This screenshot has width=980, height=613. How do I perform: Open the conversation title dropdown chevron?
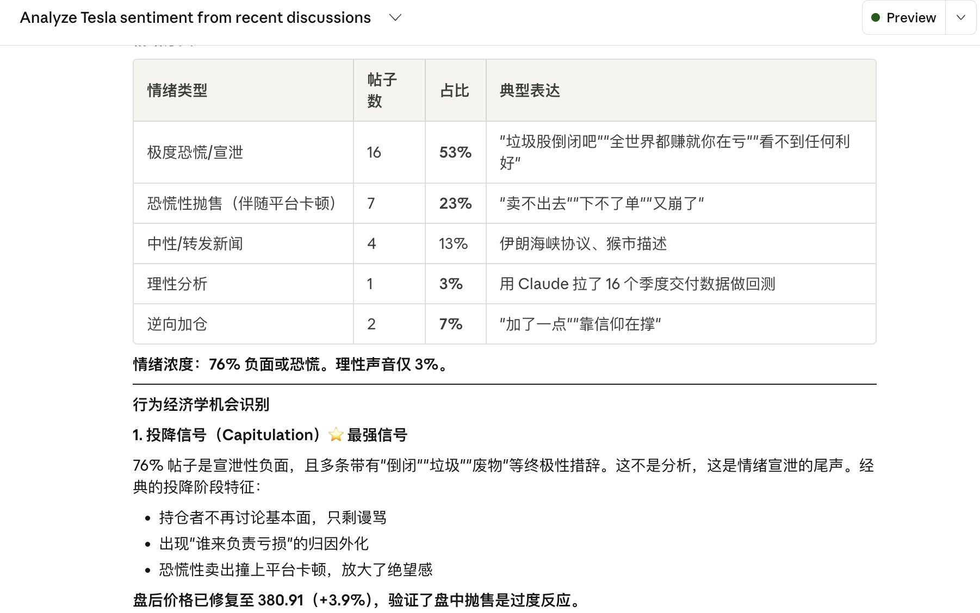pos(395,18)
